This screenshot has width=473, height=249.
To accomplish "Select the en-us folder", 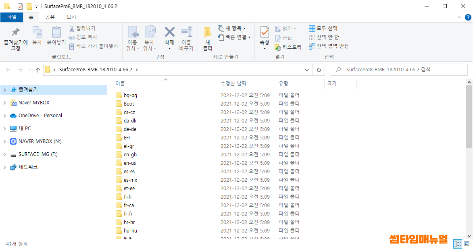I will 130,163.
